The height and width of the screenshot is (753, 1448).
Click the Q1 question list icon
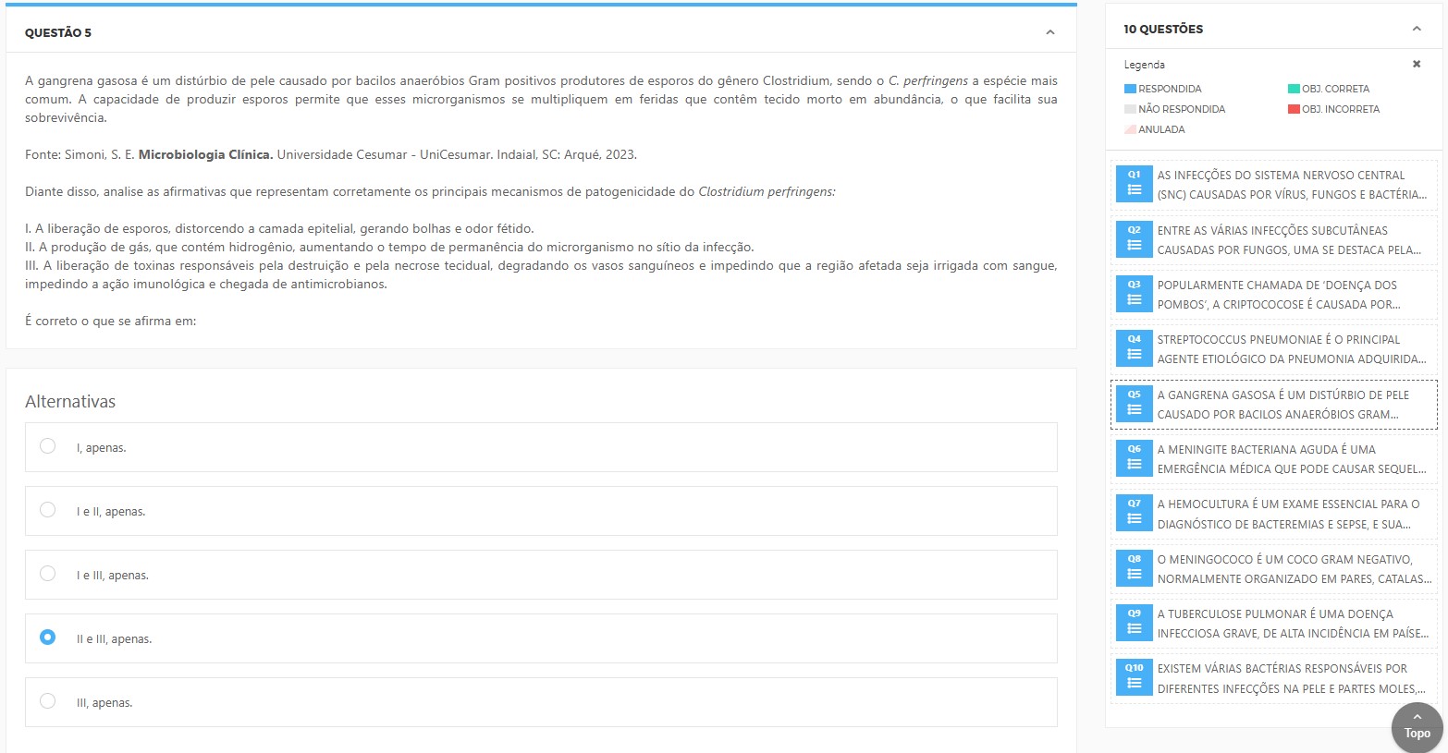(1134, 185)
